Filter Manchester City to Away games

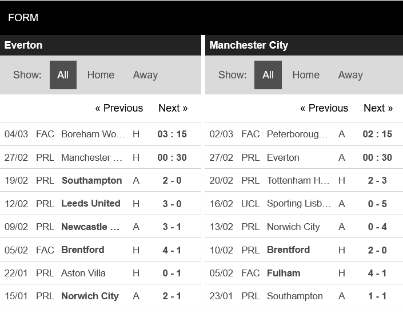[x=350, y=75]
